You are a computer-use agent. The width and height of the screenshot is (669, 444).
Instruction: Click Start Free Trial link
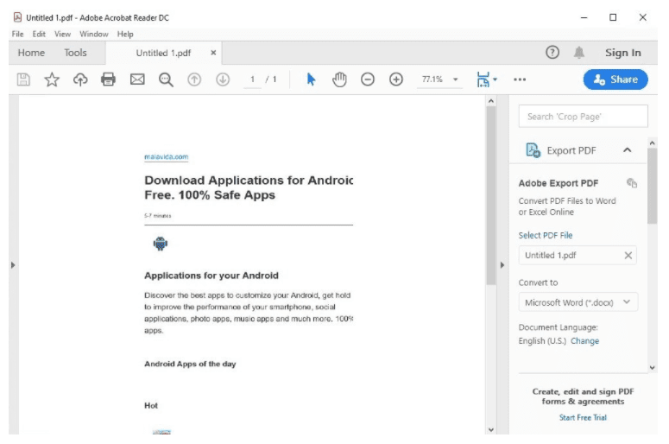click(x=583, y=417)
